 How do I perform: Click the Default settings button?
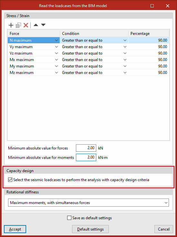(x=90, y=229)
